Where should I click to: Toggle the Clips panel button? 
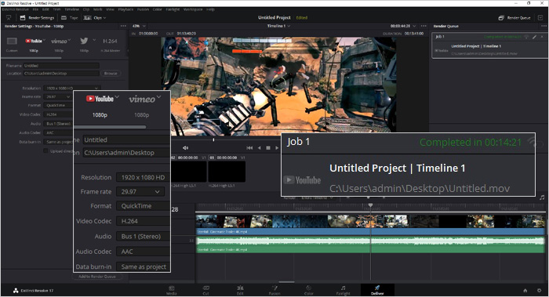tap(93, 18)
